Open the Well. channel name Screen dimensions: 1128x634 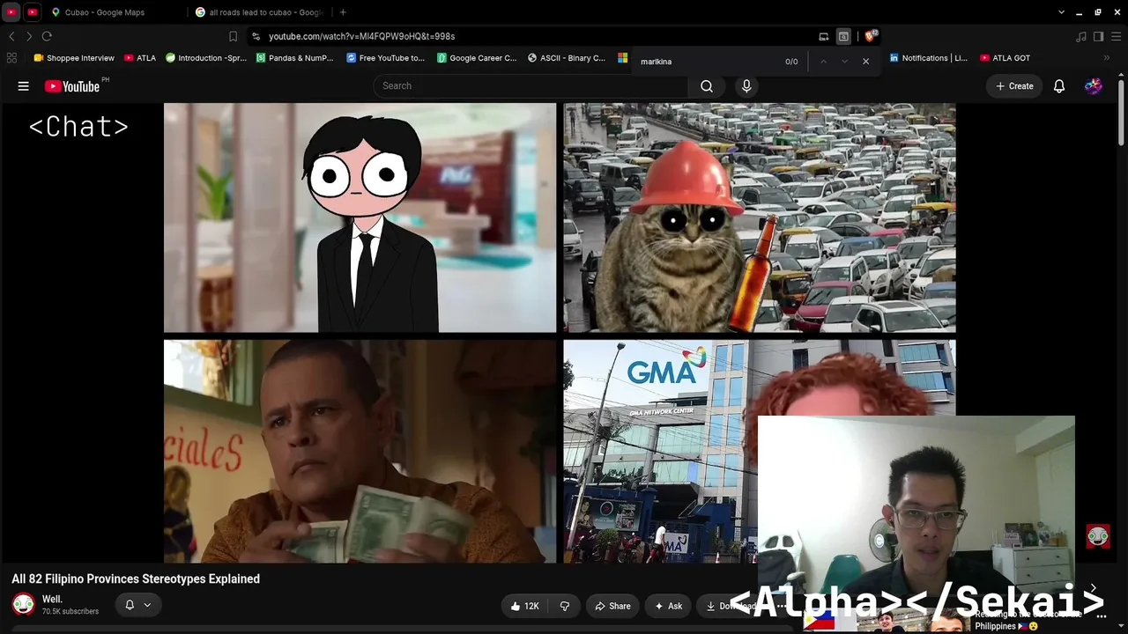(x=52, y=599)
